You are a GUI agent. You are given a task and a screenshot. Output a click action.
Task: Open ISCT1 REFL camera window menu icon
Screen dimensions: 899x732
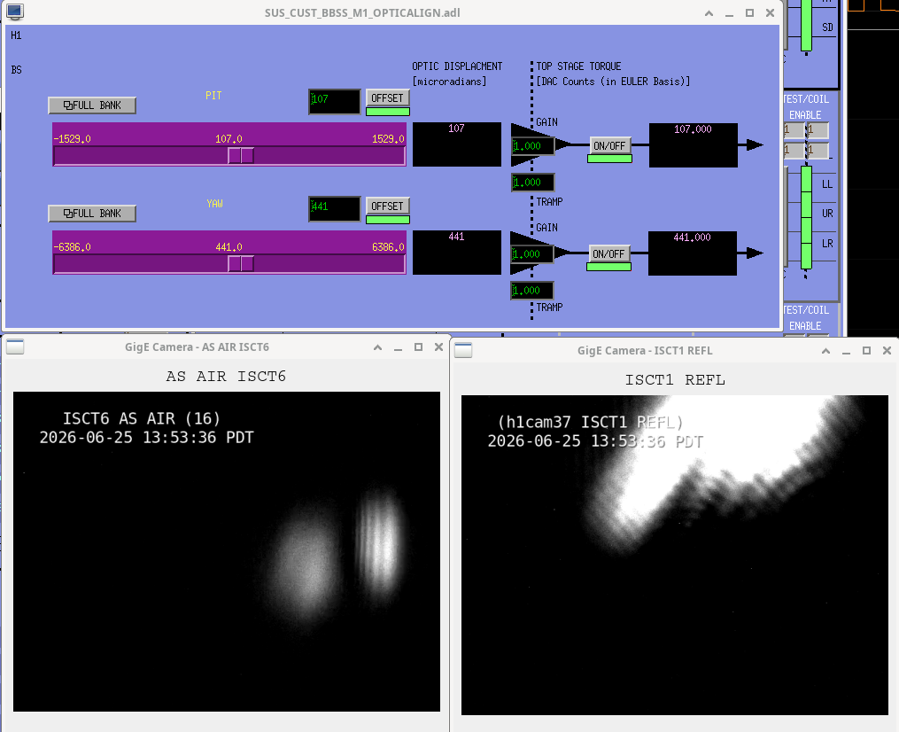pyautogui.click(x=463, y=350)
